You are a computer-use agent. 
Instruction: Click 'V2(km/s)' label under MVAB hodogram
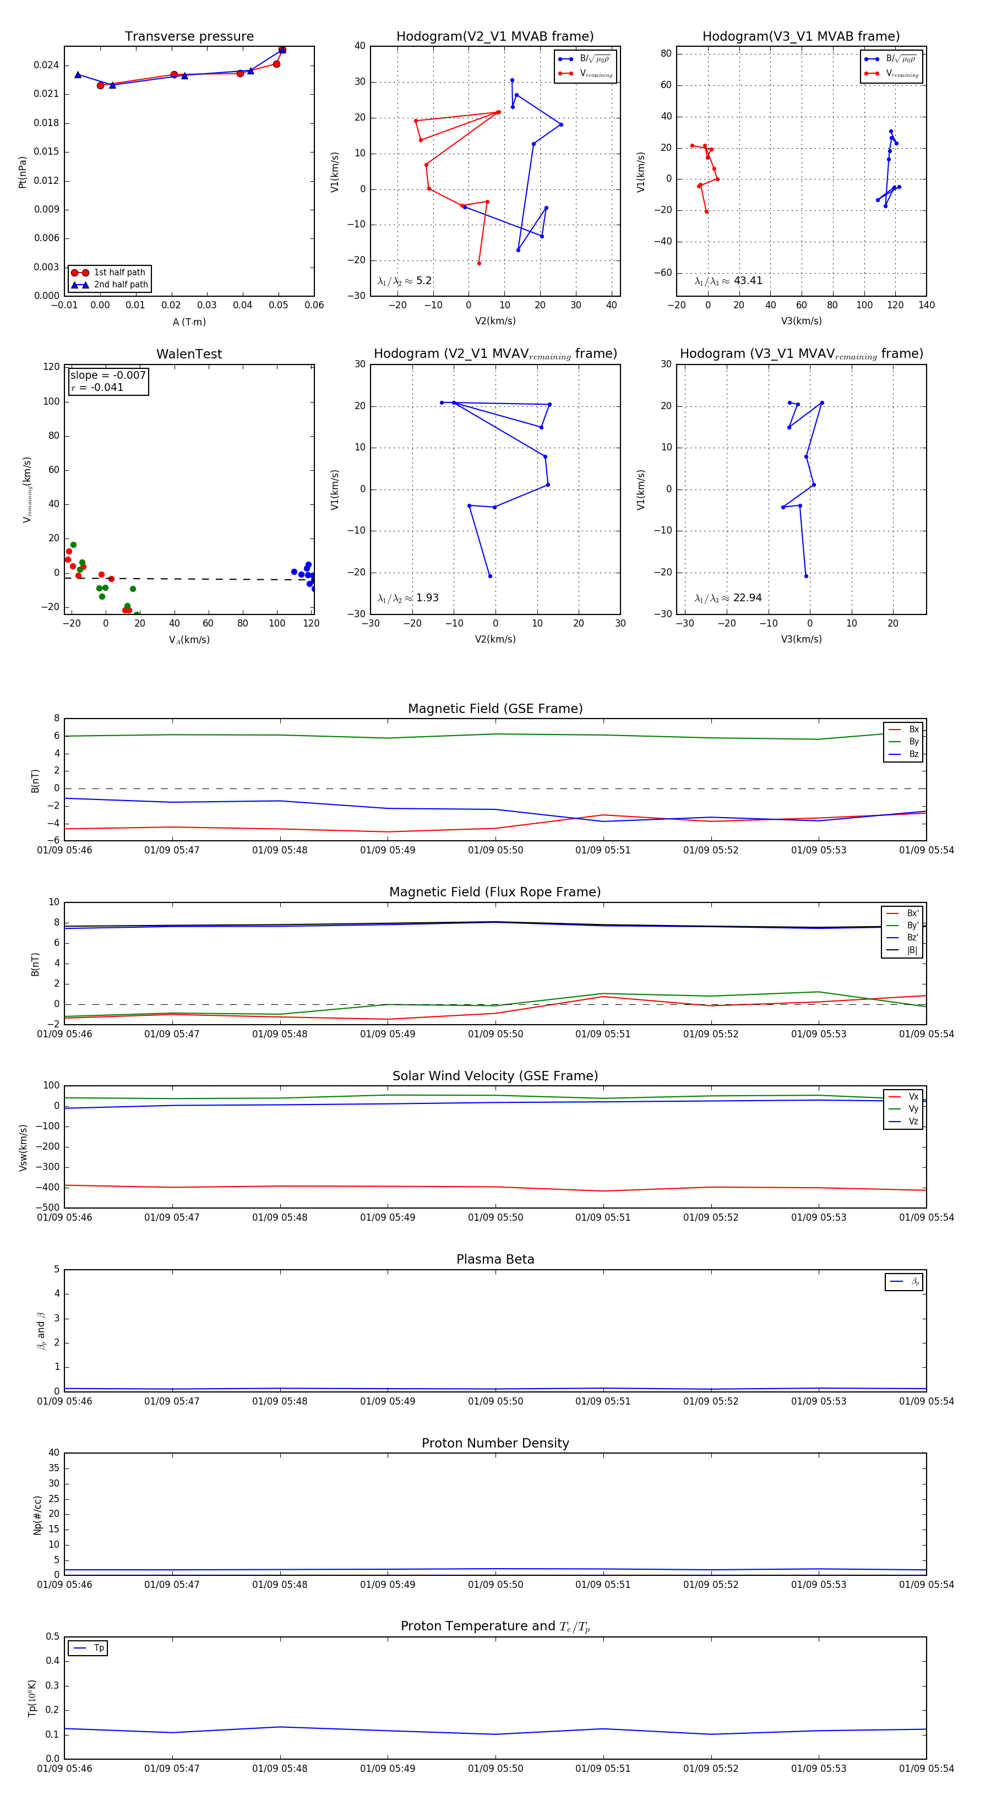(495, 321)
